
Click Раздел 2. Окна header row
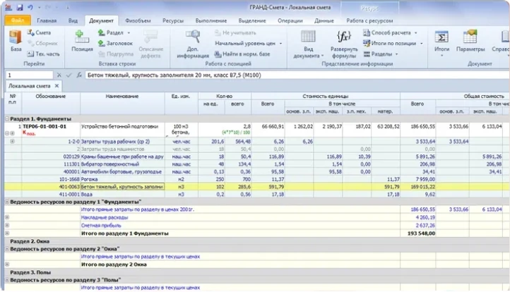(x=257, y=241)
